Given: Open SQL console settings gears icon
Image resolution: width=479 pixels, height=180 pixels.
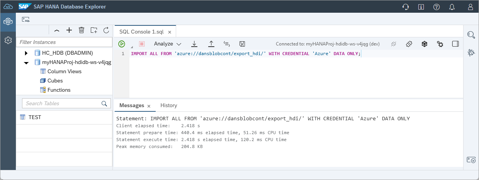Looking at the screenshot, I should pos(440,44).
